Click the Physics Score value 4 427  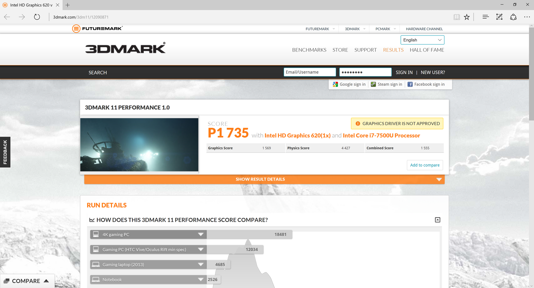pyautogui.click(x=346, y=148)
